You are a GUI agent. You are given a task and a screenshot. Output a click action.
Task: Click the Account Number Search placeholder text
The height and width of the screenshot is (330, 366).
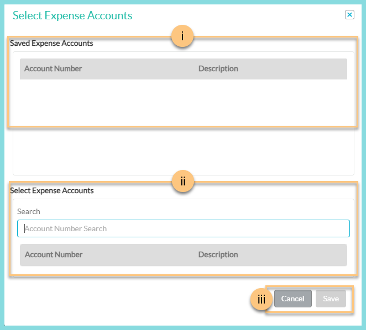(66, 228)
